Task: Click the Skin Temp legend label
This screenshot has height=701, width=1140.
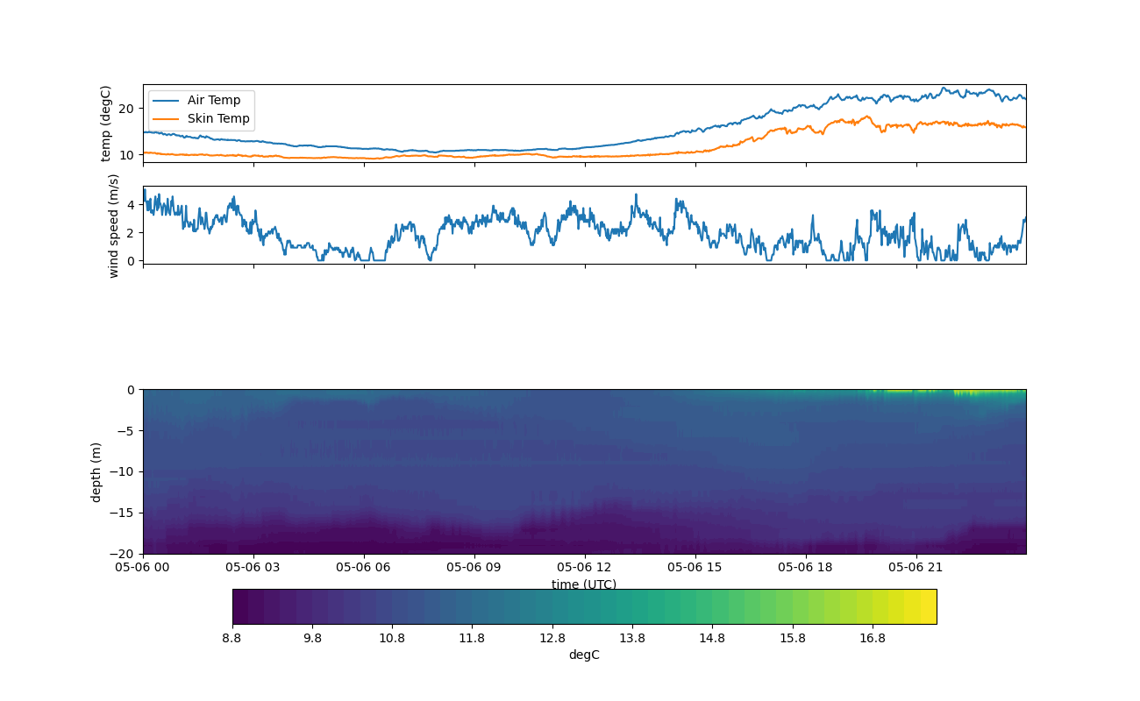Action: (217, 118)
